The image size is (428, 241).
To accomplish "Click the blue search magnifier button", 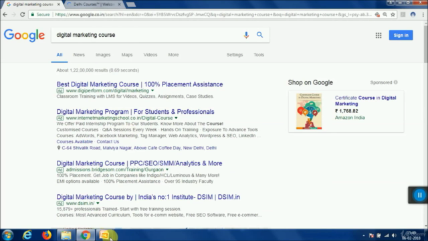I will pyautogui.click(x=259, y=35).
